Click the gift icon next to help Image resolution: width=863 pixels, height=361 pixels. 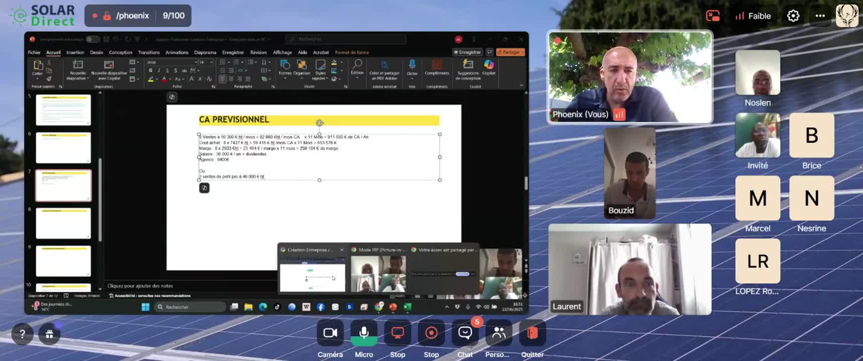click(x=49, y=334)
